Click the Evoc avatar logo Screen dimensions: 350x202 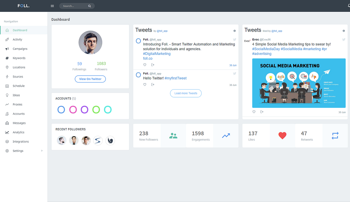point(247,41)
